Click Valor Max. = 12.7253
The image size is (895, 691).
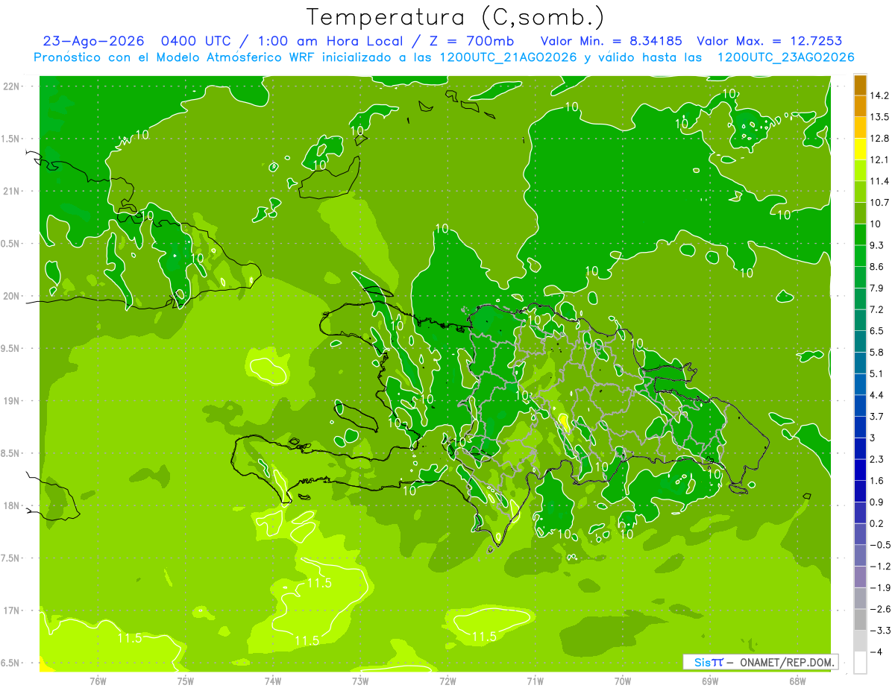point(770,41)
